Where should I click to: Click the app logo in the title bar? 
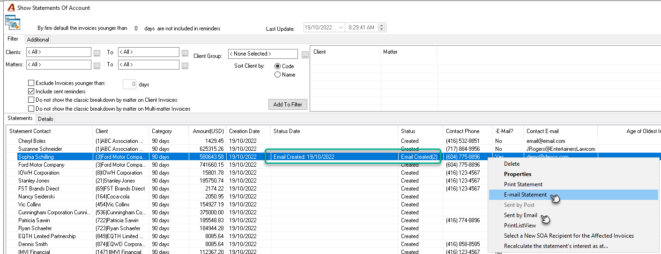tap(11, 7)
